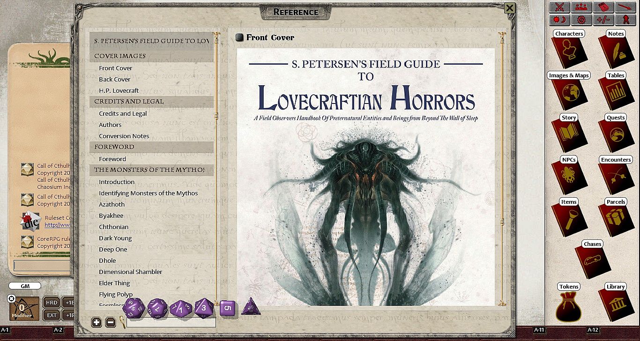This screenshot has width=640, height=341.
Task: Open the Items book
Action: 569,218
